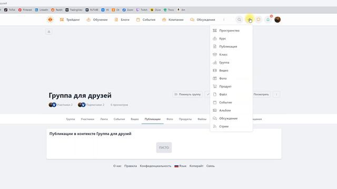The width and height of the screenshot is (337, 189).
Task: Choose Пространство in the create menu
Action: click(231, 30)
